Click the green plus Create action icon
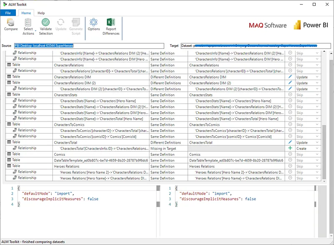Screen dimensions: 334x245 click(290, 148)
